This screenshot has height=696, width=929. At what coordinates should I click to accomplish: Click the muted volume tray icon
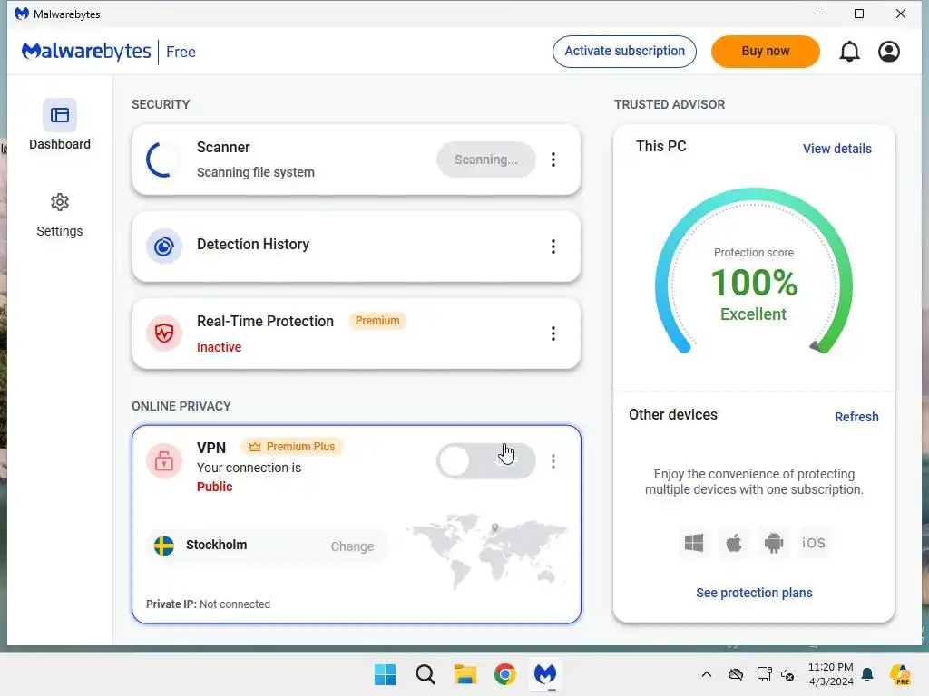[x=787, y=674]
